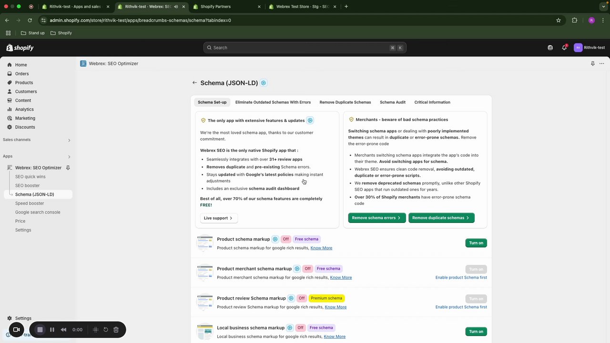Image resolution: width=610 pixels, height=343 pixels.
Task: Switch to the Schema Audit tab
Action: click(x=393, y=102)
